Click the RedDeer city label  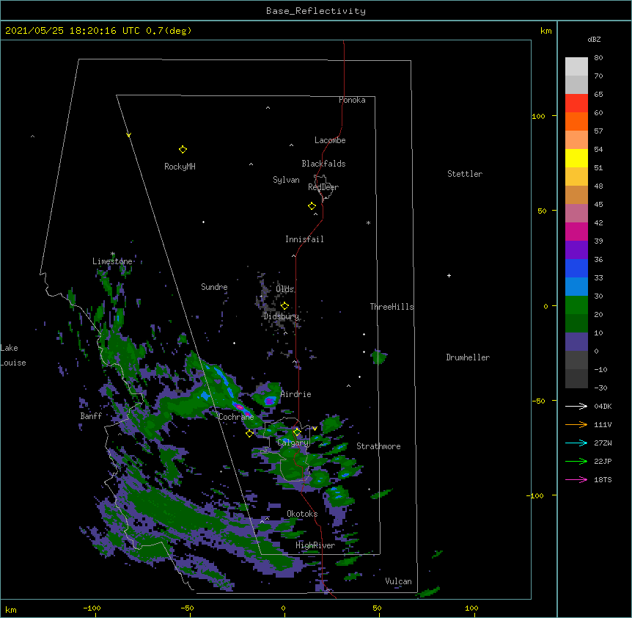[x=323, y=187]
